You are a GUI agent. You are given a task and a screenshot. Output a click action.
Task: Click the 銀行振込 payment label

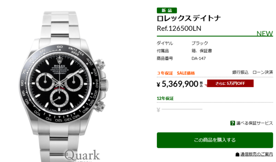point(240,72)
